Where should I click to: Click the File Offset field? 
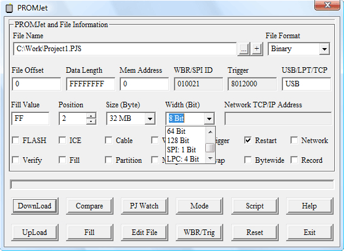pyautogui.click(x=36, y=84)
